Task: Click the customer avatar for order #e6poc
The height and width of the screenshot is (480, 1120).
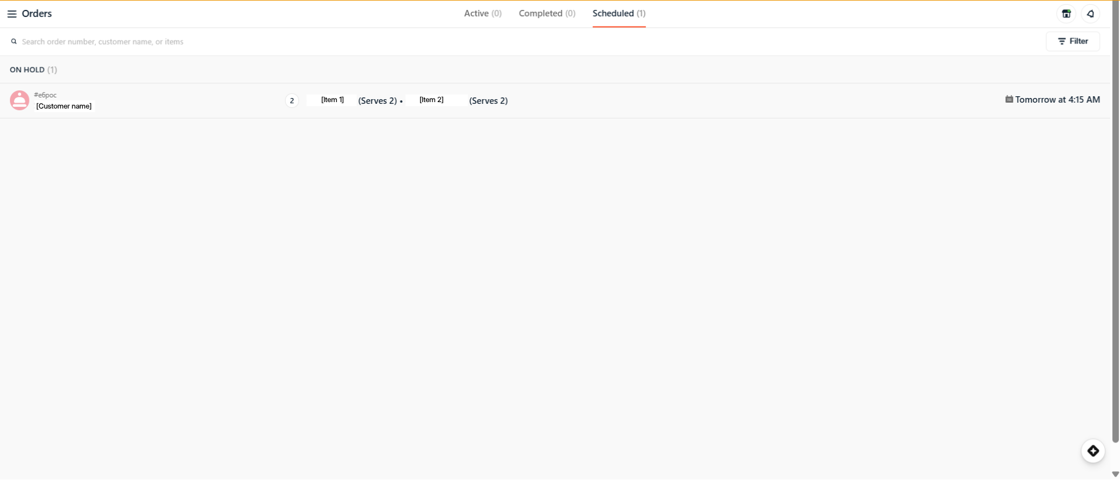Action: coord(19,100)
